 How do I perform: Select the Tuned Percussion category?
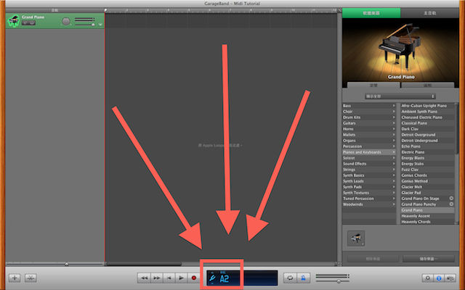coord(369,199)
